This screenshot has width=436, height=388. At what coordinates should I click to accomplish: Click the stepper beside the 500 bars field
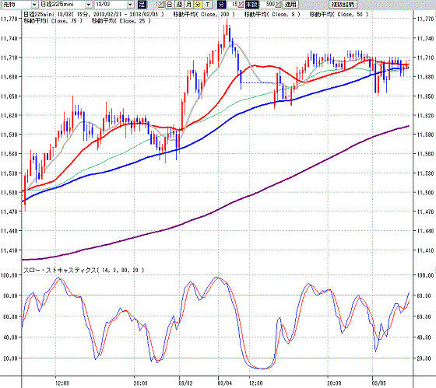tap(278, 5)
